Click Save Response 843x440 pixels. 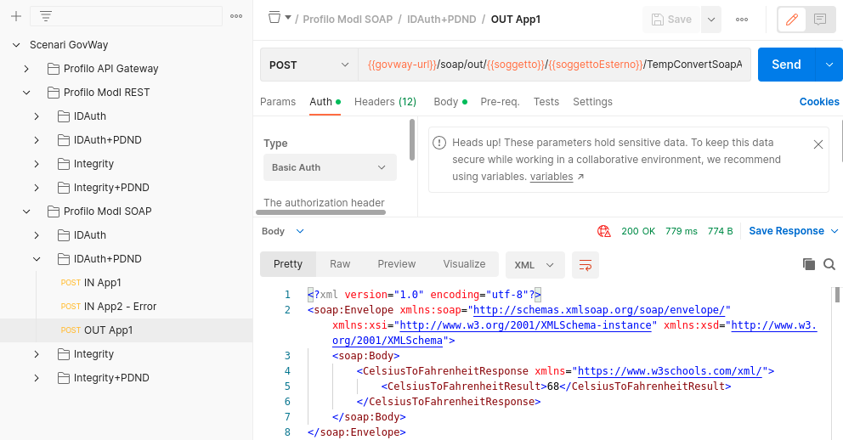pos(786,231)
